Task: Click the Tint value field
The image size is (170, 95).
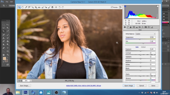Action: (153, 41)
